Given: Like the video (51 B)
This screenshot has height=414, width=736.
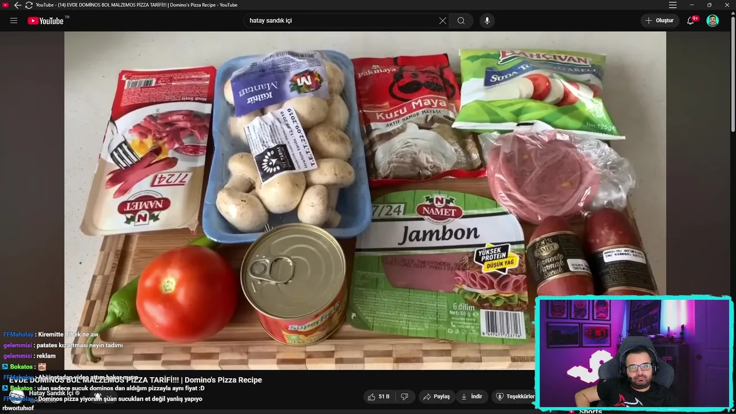Looking at the screenshot, I should (x=378, y=397).
